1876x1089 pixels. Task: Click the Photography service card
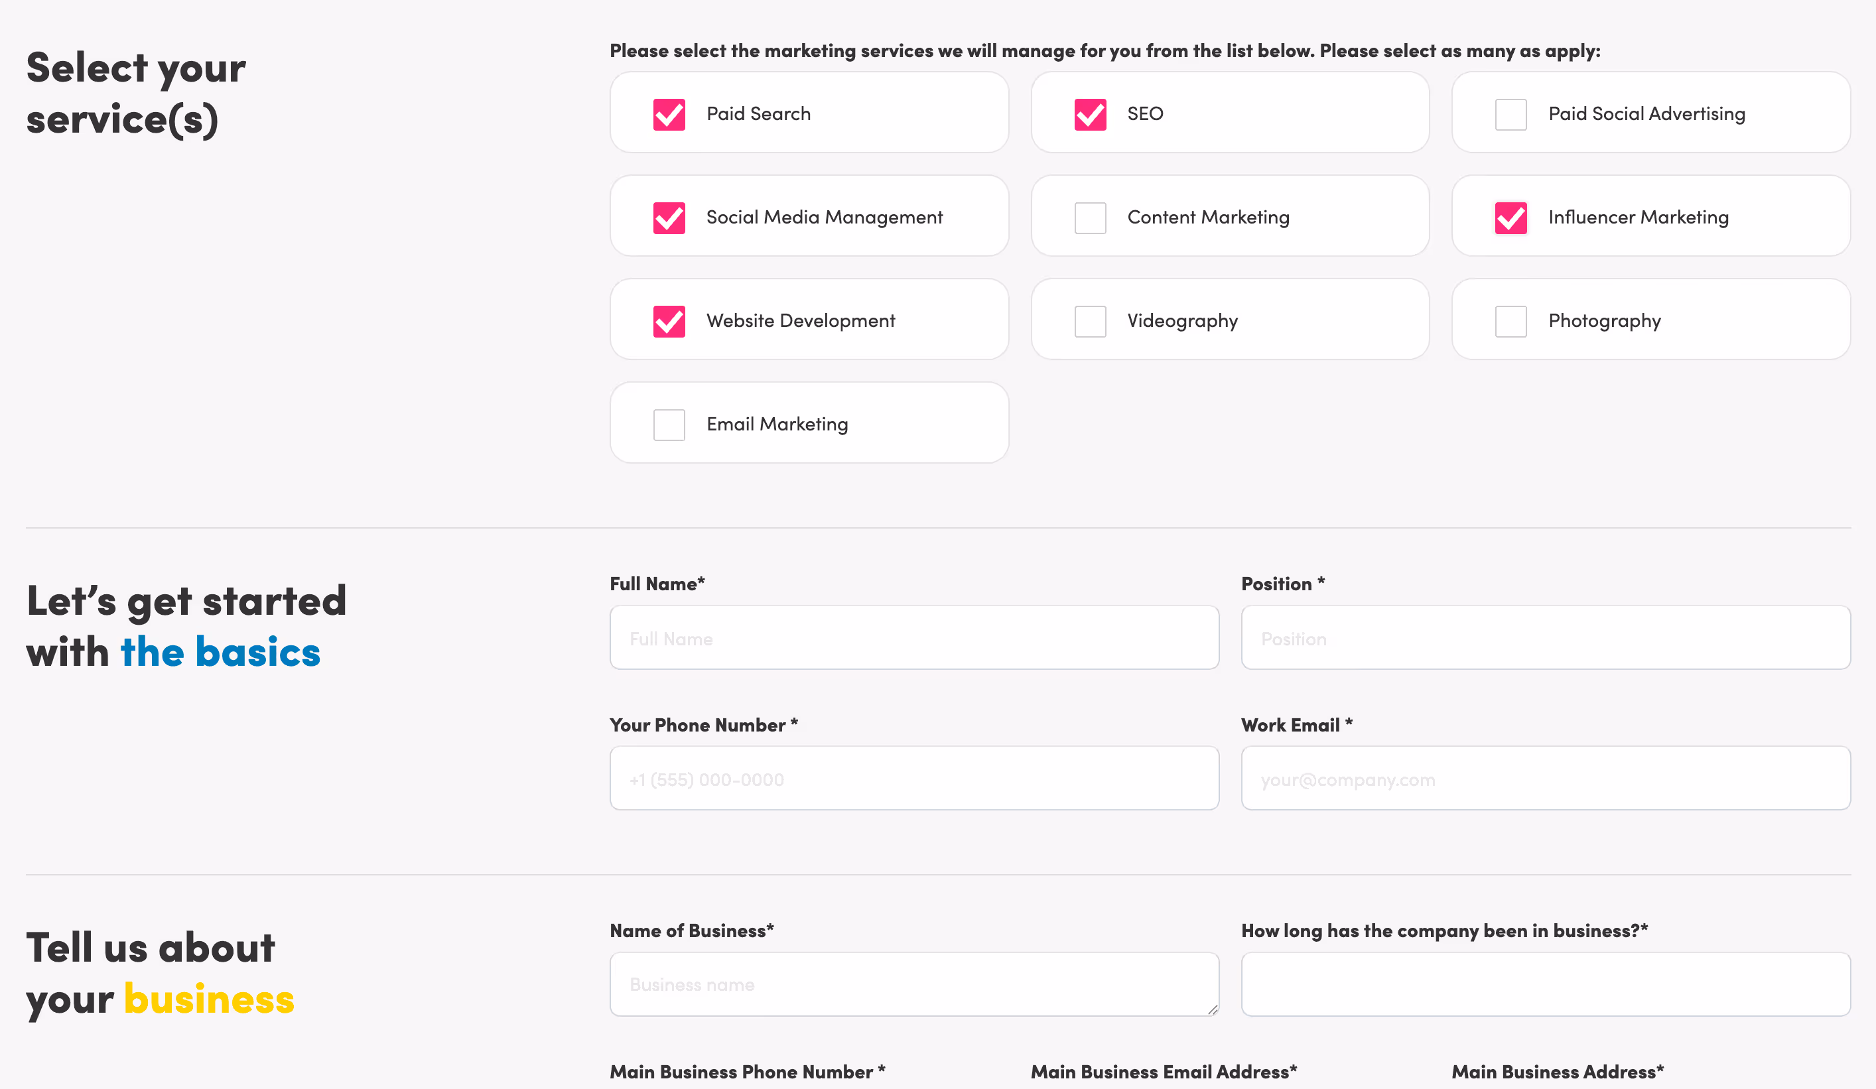coord(1651,319)
